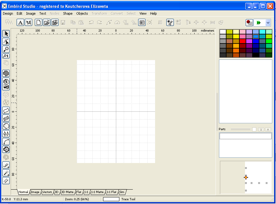Open the dropdown arrow beside the green arrows
Viewport: 276px width, 204px height.
click(268, 23)
